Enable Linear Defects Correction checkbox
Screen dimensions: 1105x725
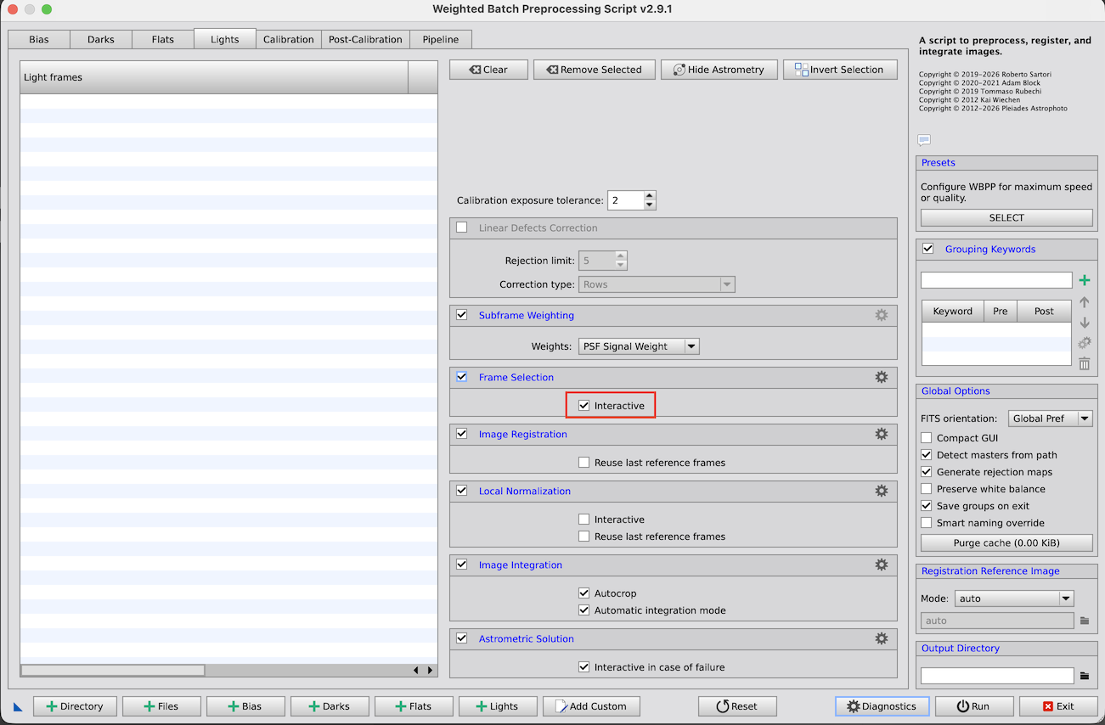point(462,228)
